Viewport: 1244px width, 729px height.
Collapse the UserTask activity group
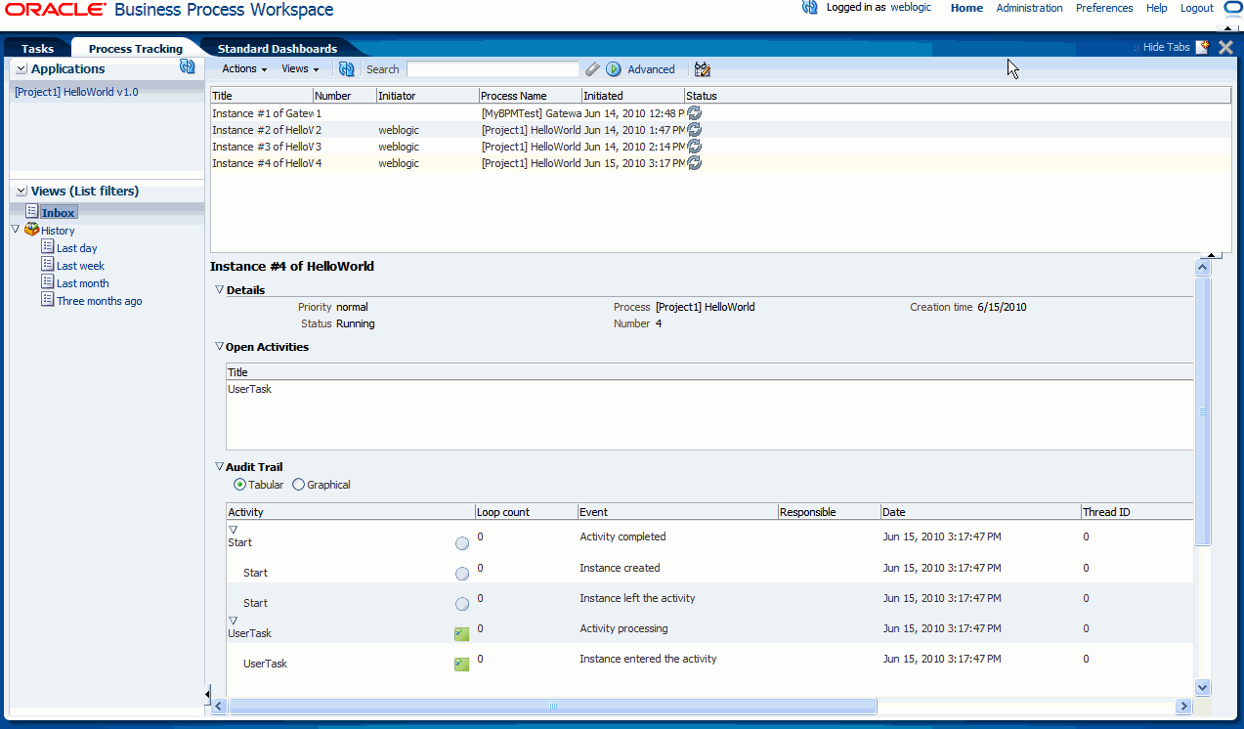233,620
